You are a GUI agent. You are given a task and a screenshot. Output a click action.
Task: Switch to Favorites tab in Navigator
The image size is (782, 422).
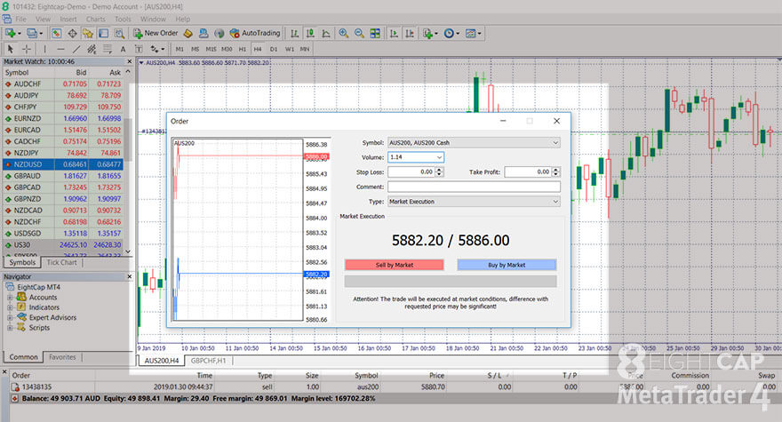coord(62,357)
